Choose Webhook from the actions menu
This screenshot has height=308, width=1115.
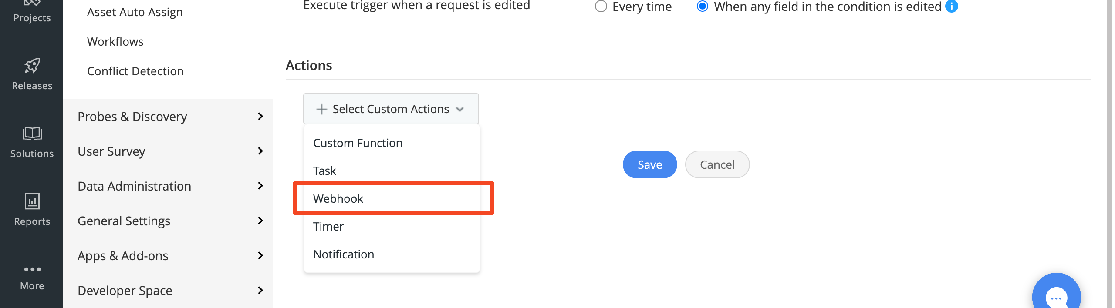[x=392, y=198]
